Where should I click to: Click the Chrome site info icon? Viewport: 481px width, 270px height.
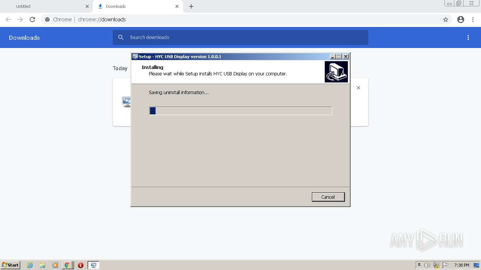[47, 19]
